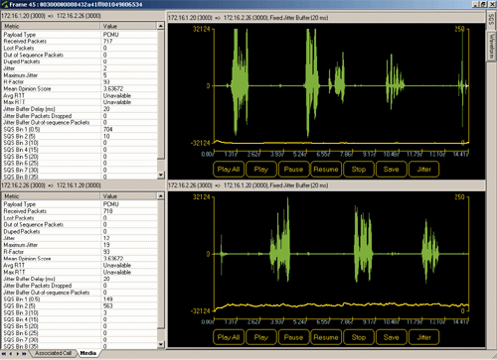Viewport: 497px width, 360px height.
Task: Pause playback in the upper waveform panel
Action: [x=293, y=170]
